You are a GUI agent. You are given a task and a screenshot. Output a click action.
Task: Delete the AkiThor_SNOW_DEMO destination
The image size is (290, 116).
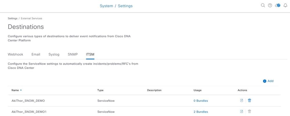249,100
